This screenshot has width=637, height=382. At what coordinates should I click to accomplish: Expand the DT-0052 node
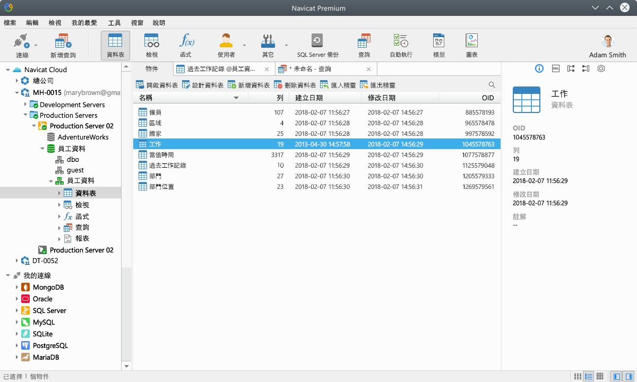tap(16, 261)
